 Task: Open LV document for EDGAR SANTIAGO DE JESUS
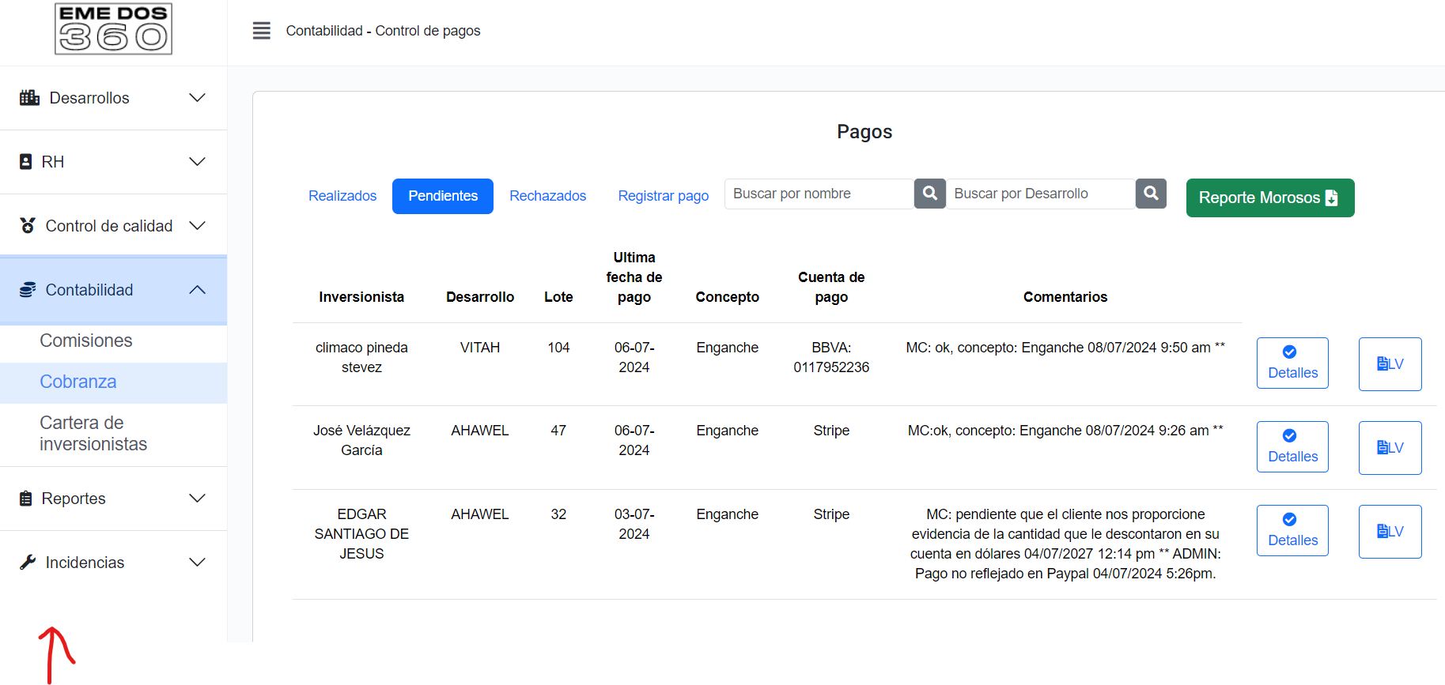tap(1390, 532)
